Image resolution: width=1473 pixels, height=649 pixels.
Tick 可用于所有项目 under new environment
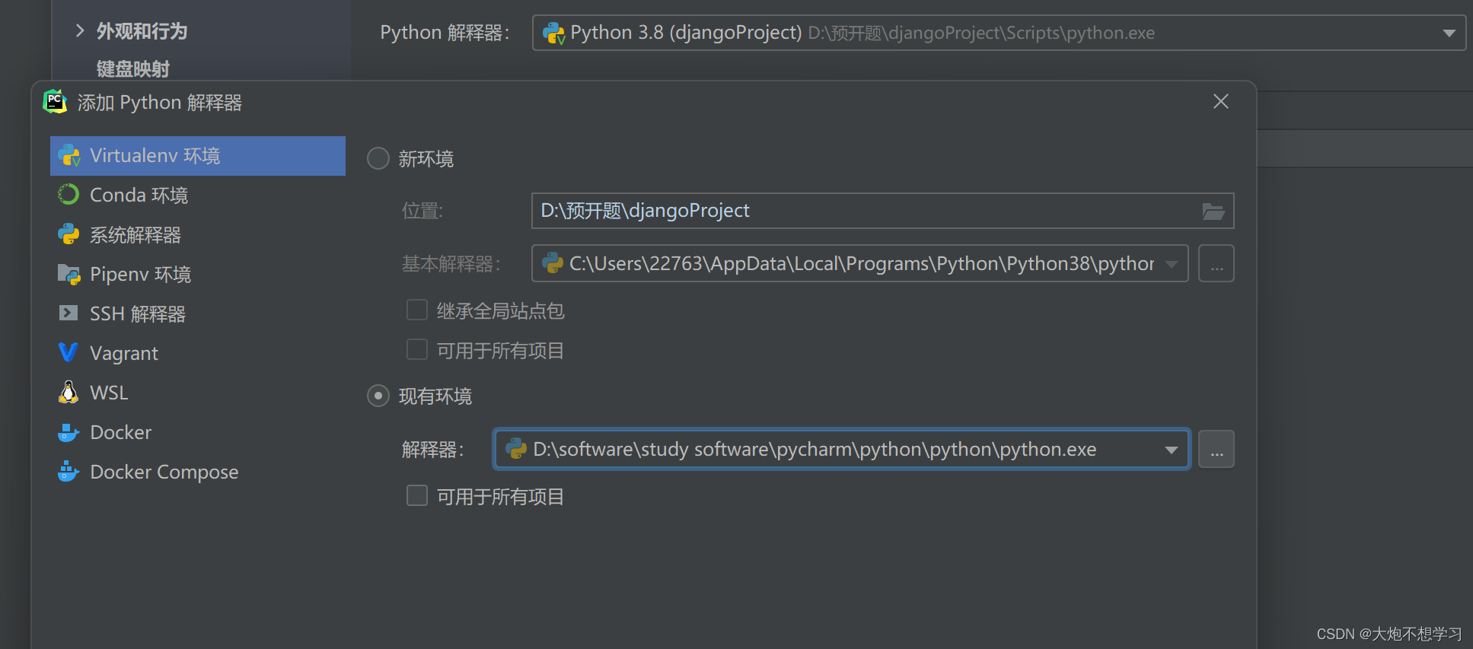[x=417, y=349]
